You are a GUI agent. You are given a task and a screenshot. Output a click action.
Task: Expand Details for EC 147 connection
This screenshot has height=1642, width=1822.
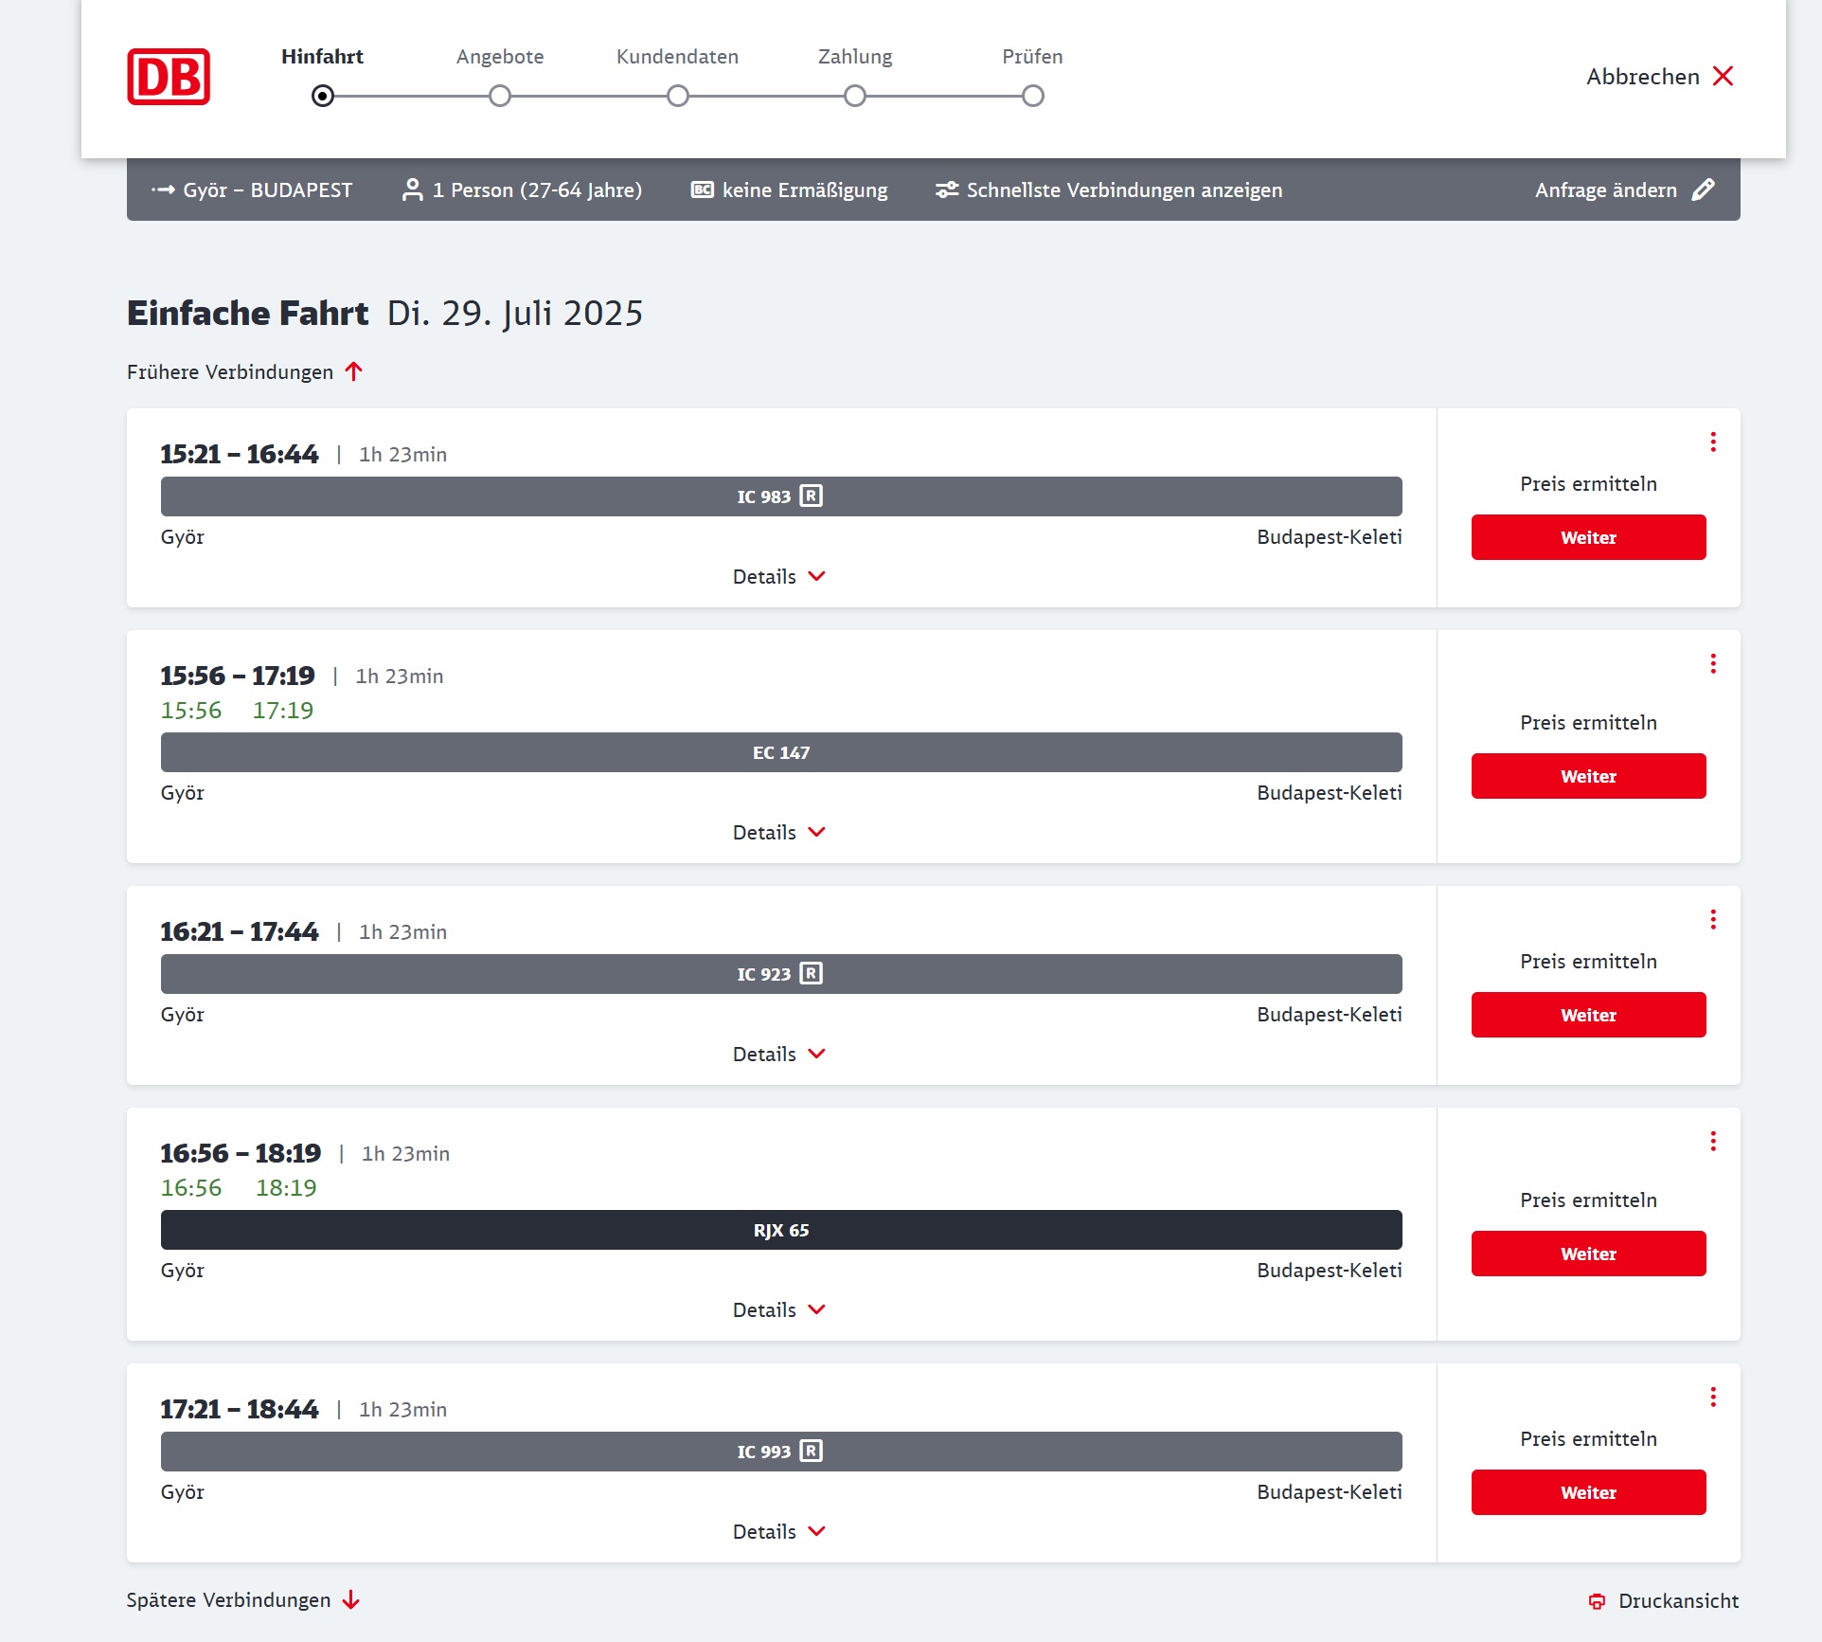pyautogui.click(x=779, y=832)
